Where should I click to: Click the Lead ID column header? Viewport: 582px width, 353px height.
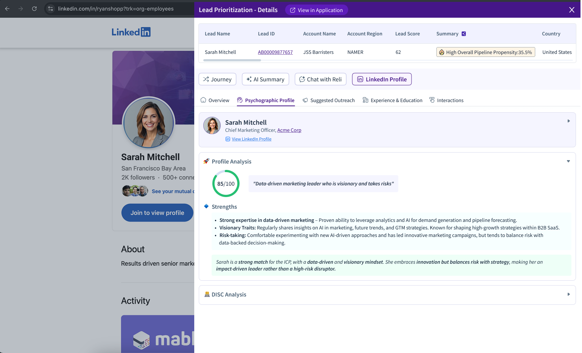[266, 34]
